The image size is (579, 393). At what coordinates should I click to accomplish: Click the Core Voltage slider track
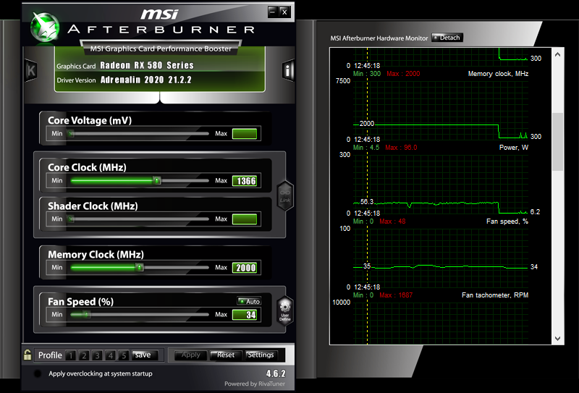[140, 133]
